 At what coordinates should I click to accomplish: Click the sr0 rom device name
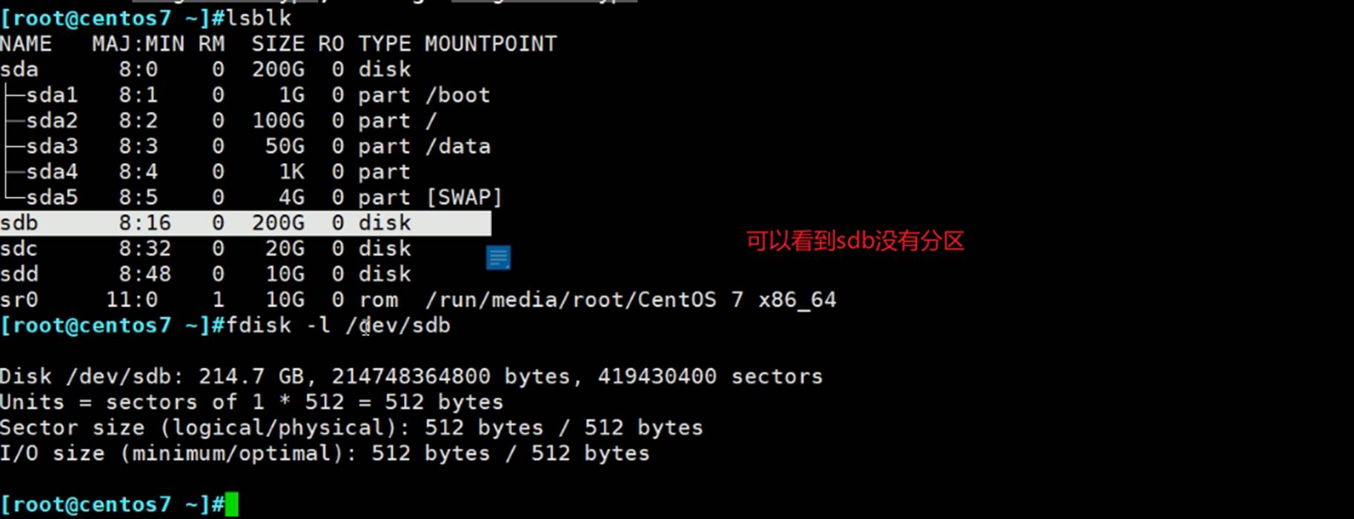click(x=19, y=300)
